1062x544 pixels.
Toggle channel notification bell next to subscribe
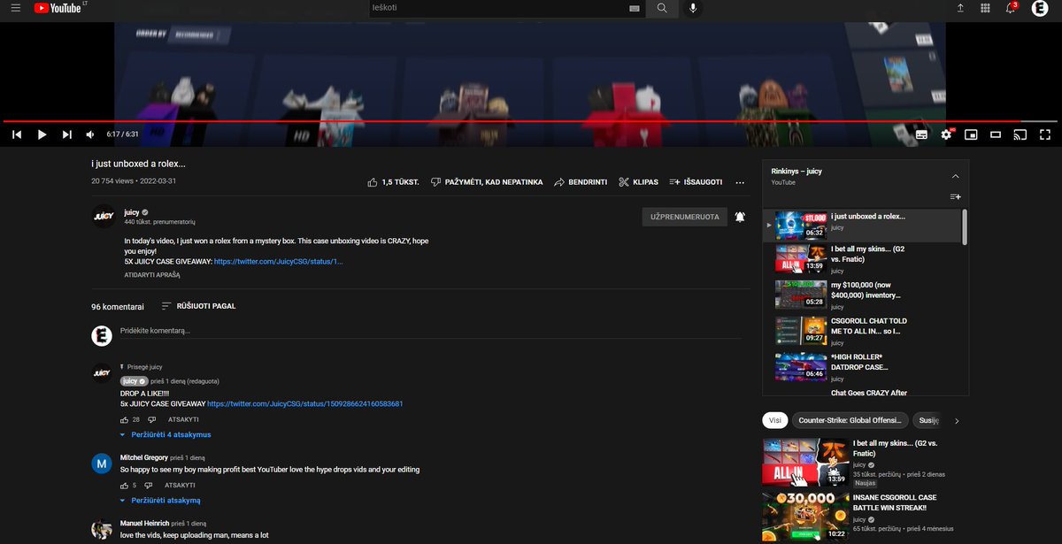[740, 217]
